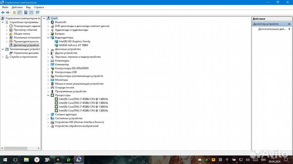This screenshot has width=293, height=164.
Task: Click the monitor scan icon in the toolbar
Action: pyautogui.click(x=37, y=13)
